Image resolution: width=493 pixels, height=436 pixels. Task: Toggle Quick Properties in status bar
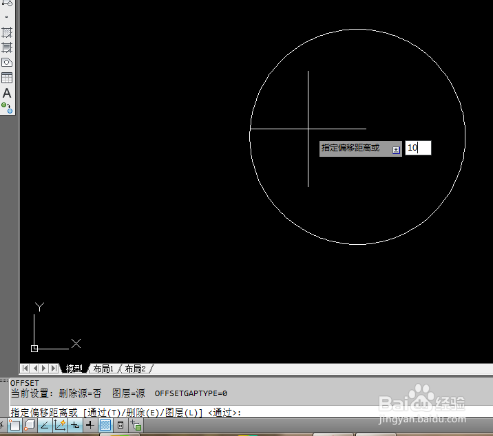pos(120,425)
